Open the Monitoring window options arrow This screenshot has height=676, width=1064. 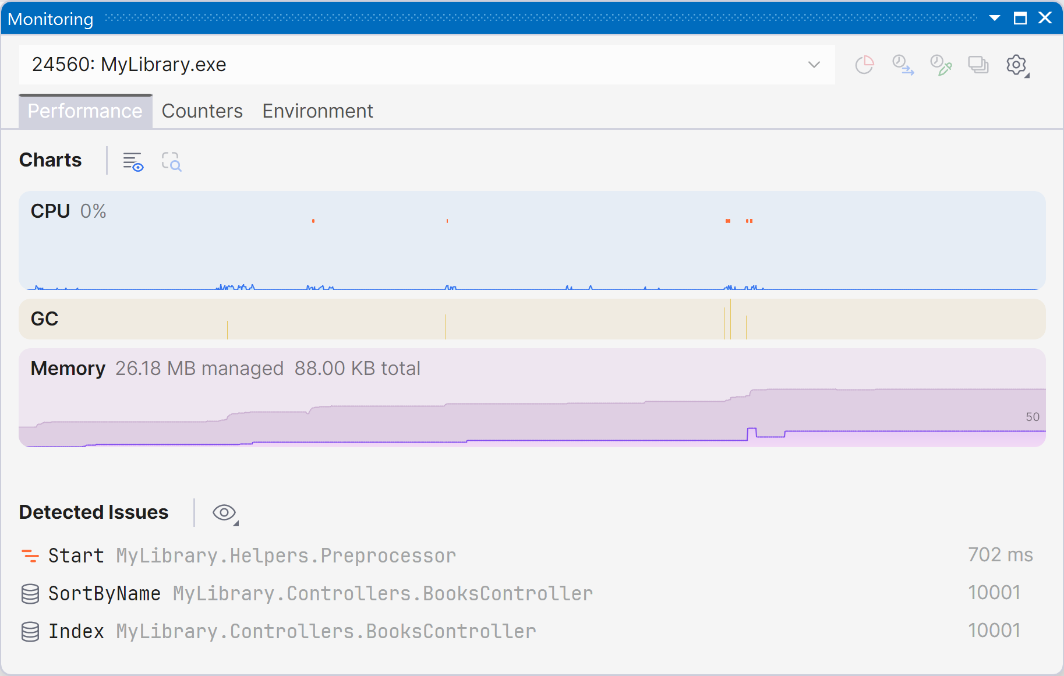pos(995,18)
